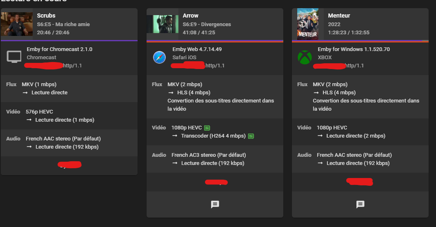Open the Arrow episode thumbnail
The width and height of the screenshot is (436, 227).
162,24
